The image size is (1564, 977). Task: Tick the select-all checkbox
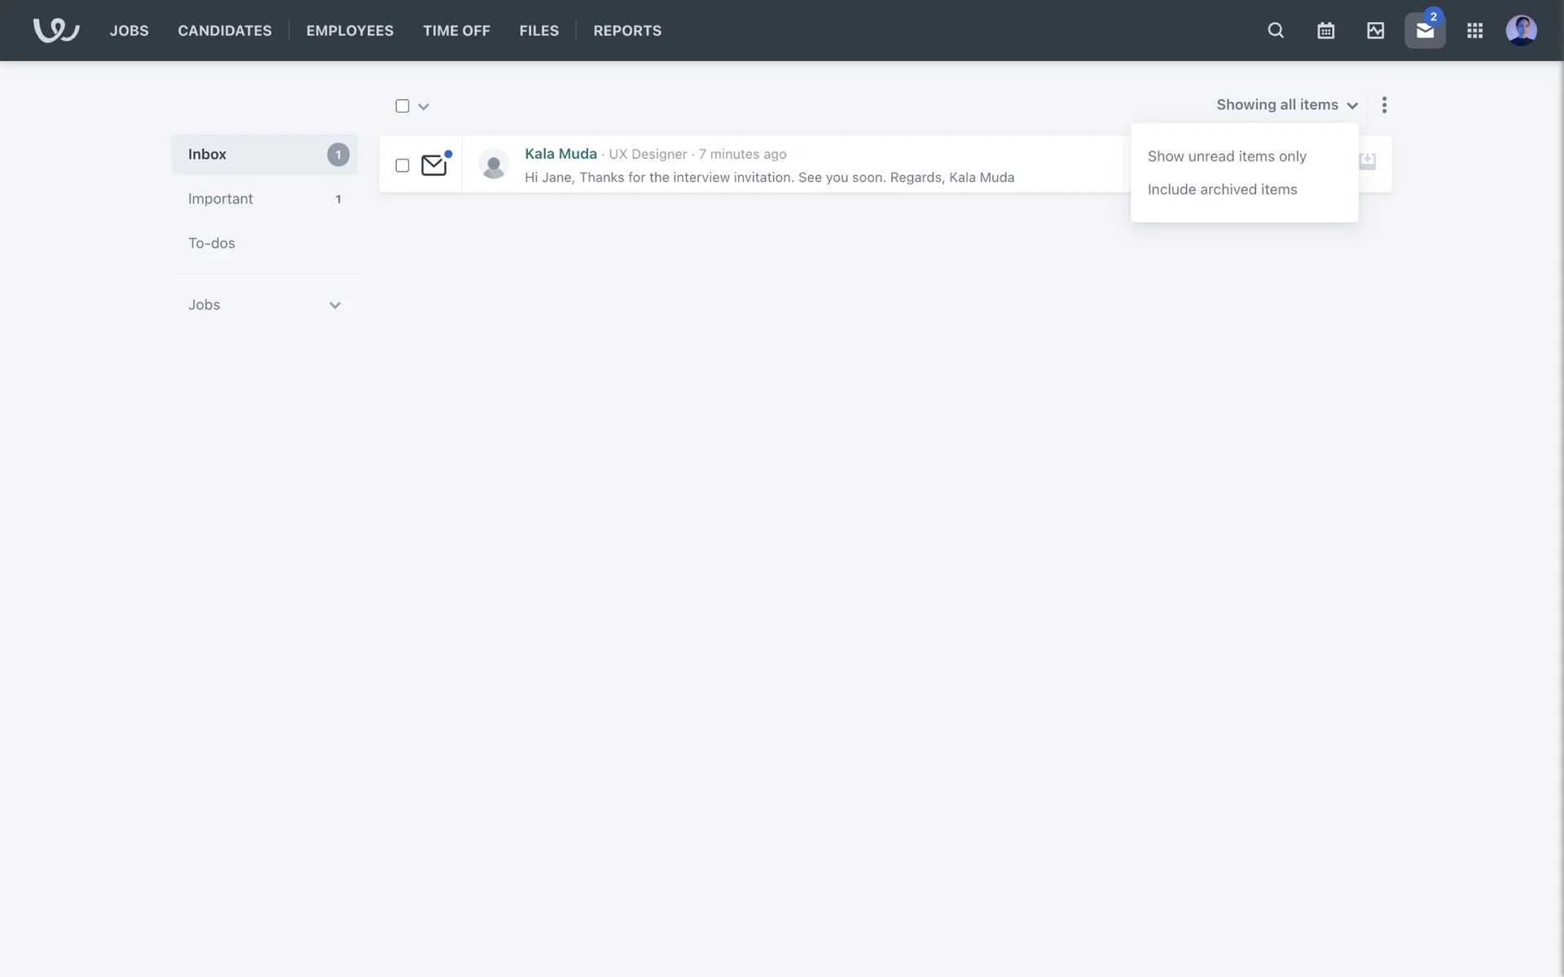(402, 106)
